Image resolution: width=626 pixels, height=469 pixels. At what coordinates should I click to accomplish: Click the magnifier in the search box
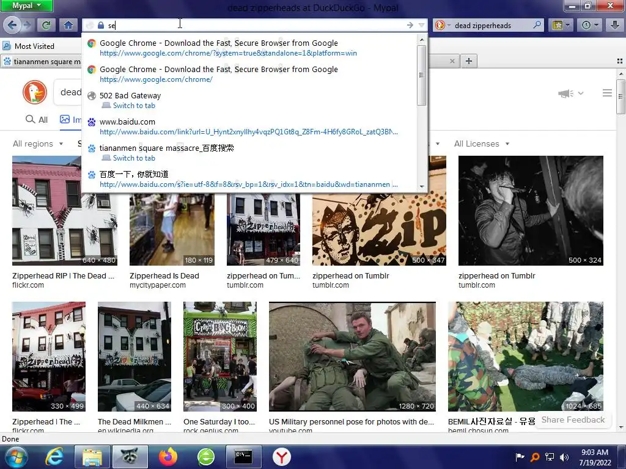click(537, 25)
